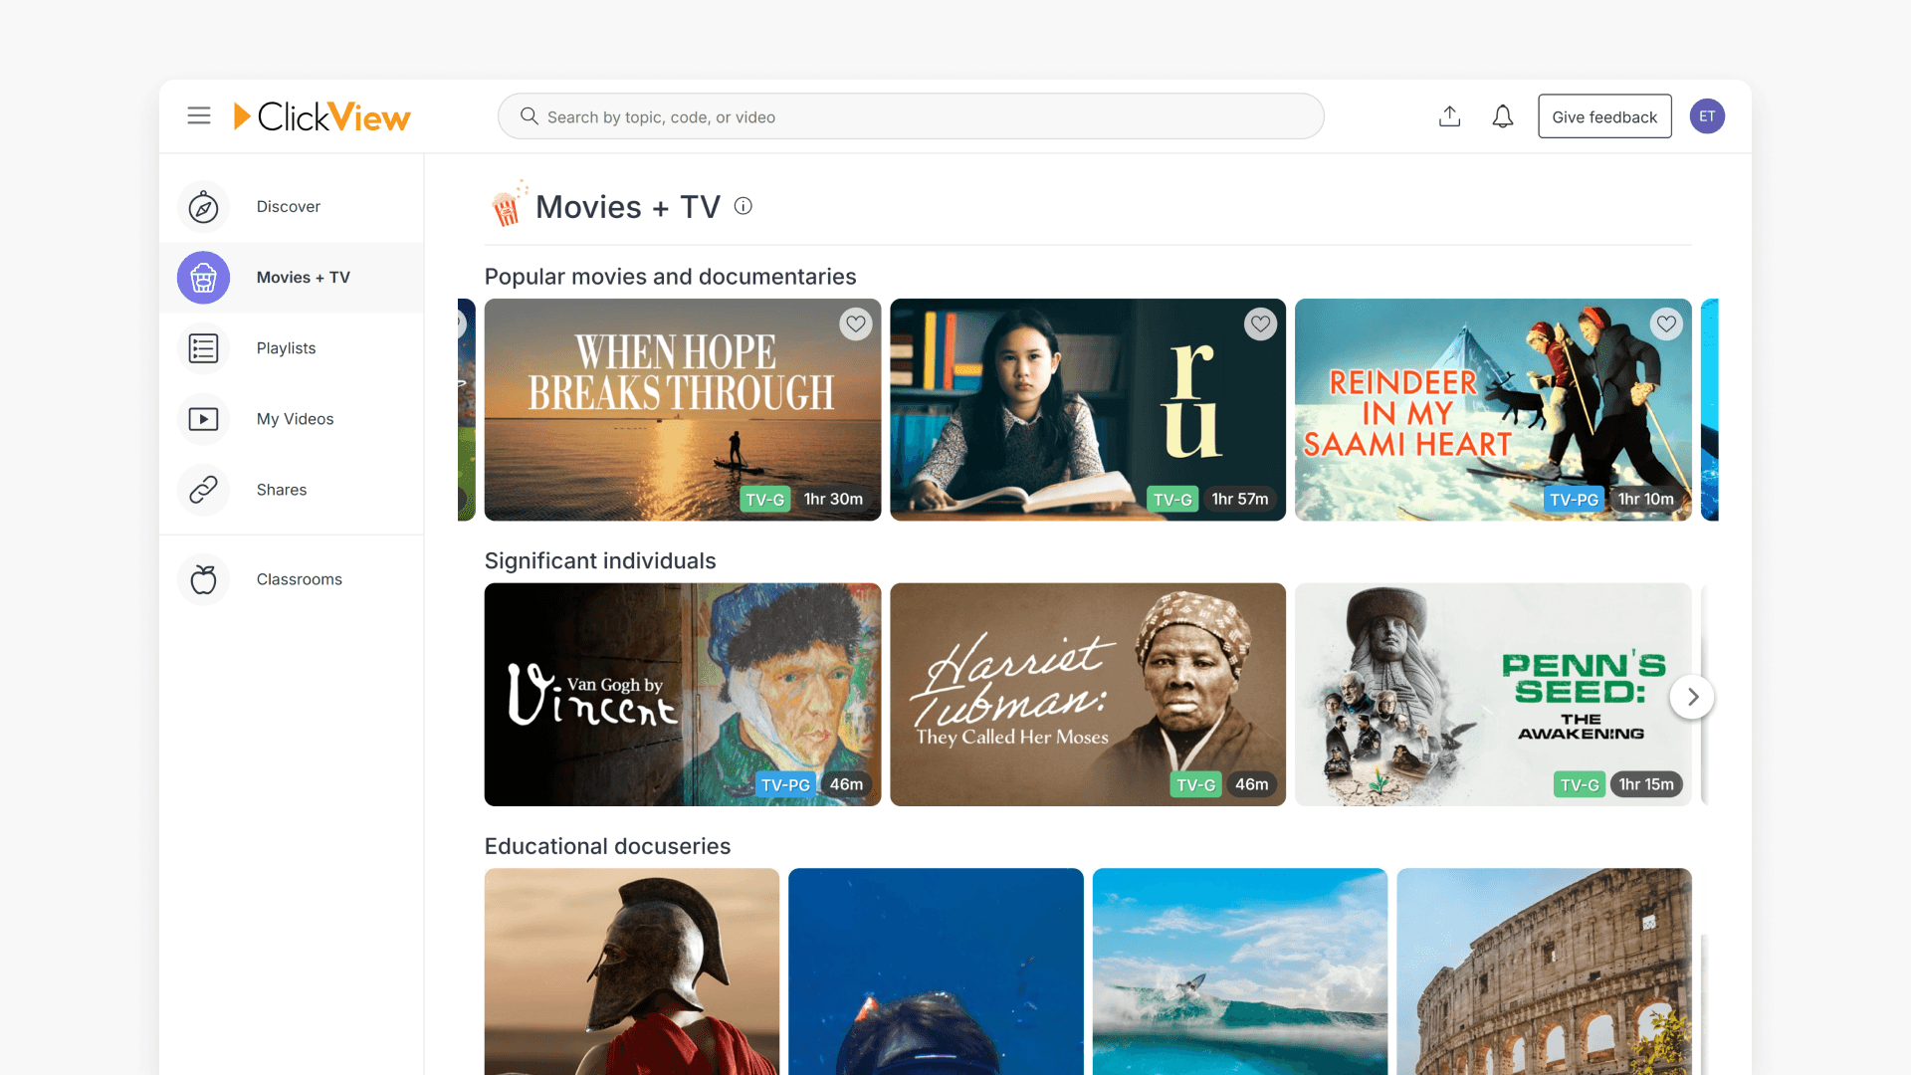
Task: Click the Give feedback button
Action: pyautogui.click(x=1604, y=115)
